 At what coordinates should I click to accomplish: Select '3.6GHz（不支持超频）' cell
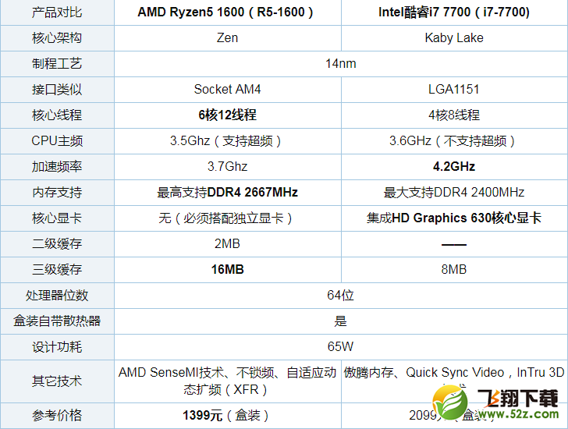[454, 141]
